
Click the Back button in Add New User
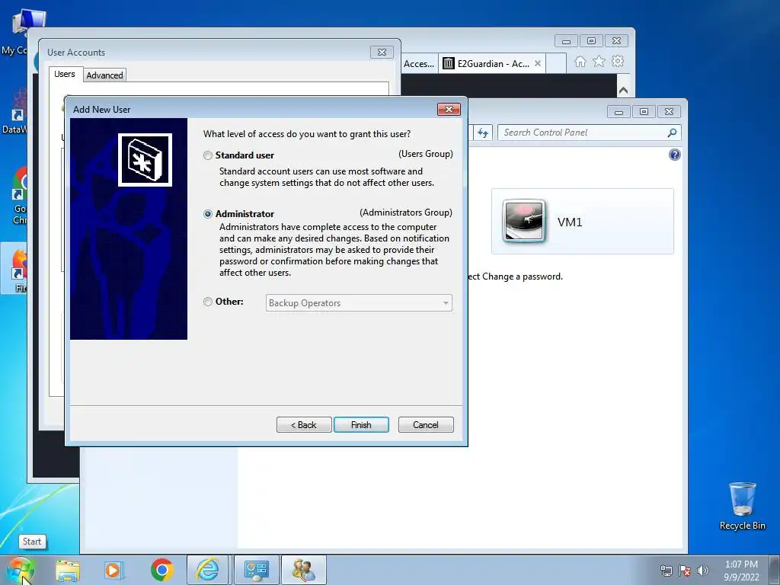[x=304, y=425]
